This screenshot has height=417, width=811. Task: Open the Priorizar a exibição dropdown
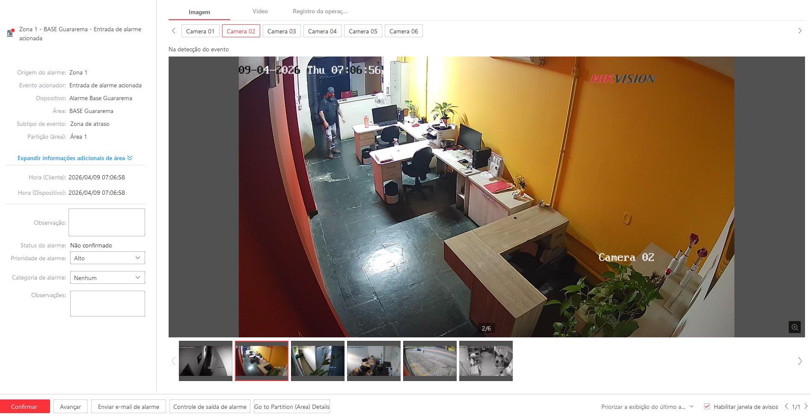coord(647,407)
